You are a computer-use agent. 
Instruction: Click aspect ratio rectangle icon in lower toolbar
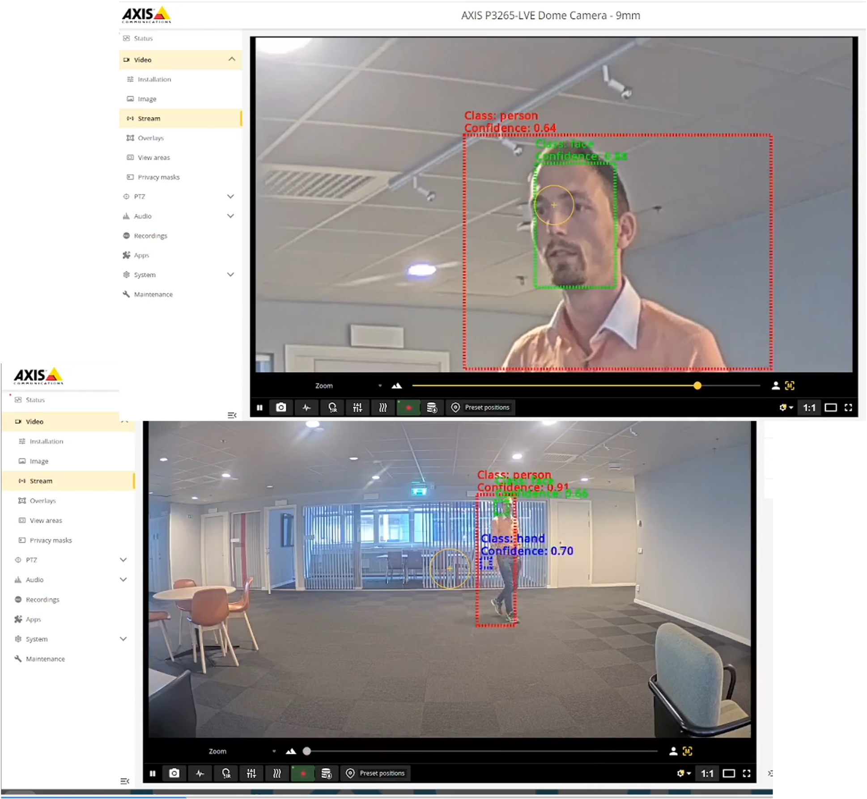click(x=729, y=774)
